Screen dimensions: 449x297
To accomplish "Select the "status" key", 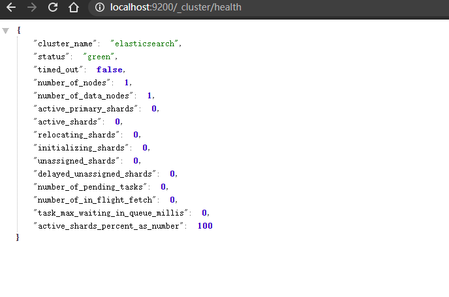I will pyautogui.click(x=52, y=57).
